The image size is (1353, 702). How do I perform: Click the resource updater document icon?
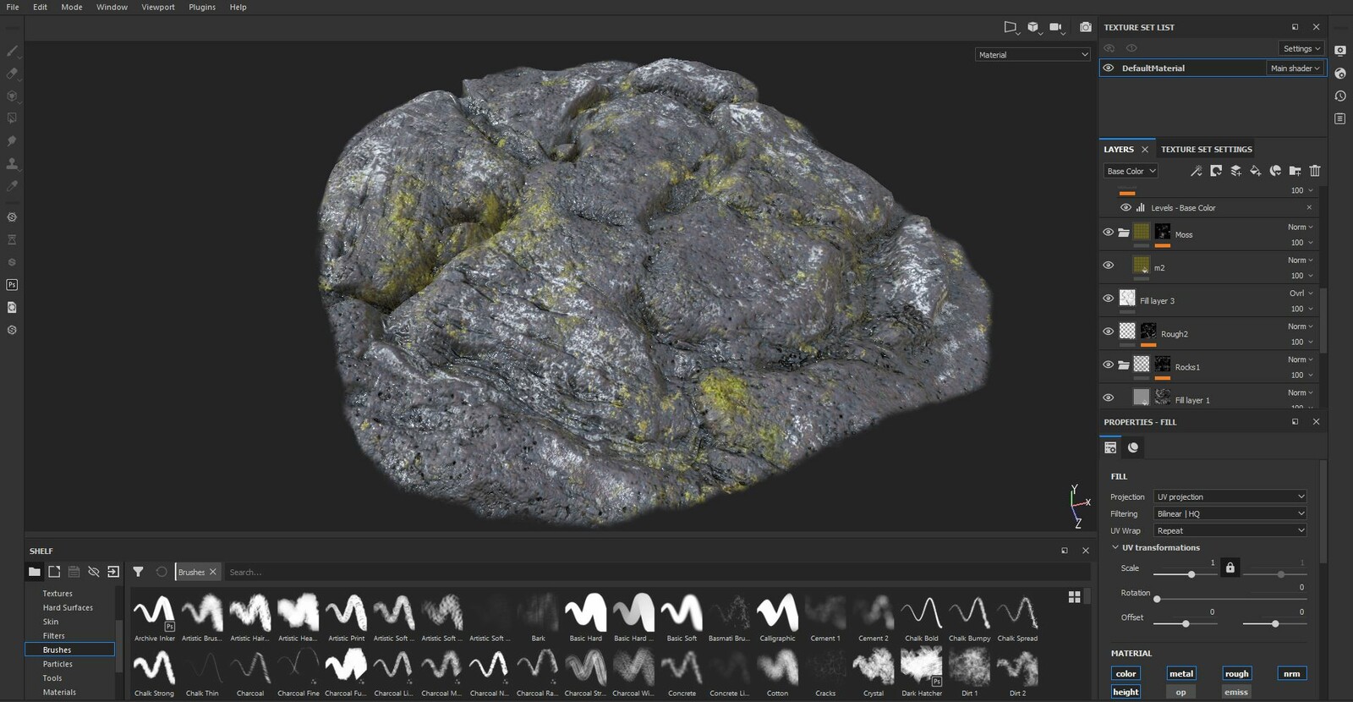click(x=12, y=307)
